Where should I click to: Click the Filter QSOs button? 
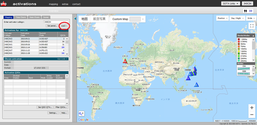pos(61,107)
